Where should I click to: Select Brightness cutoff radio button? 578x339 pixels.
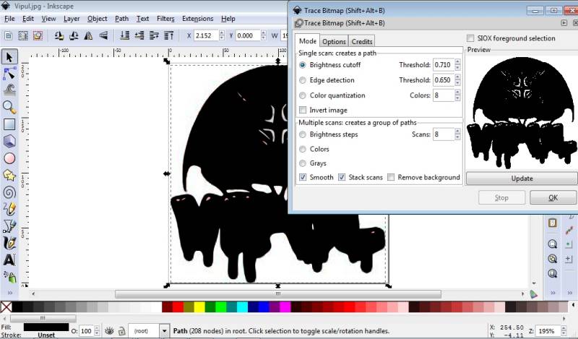tap(303, 65)
